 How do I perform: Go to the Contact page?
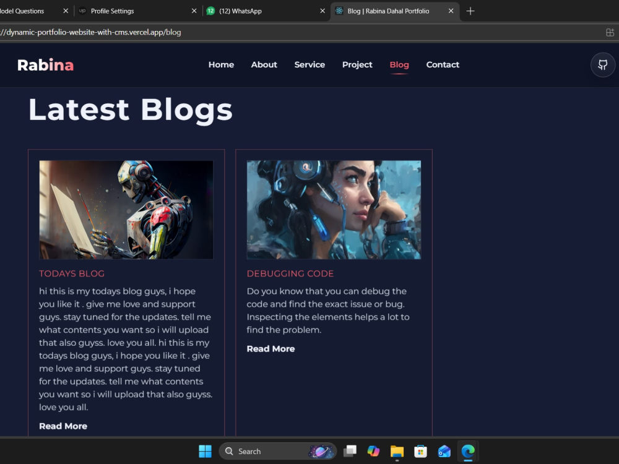(x=443, y=65)
